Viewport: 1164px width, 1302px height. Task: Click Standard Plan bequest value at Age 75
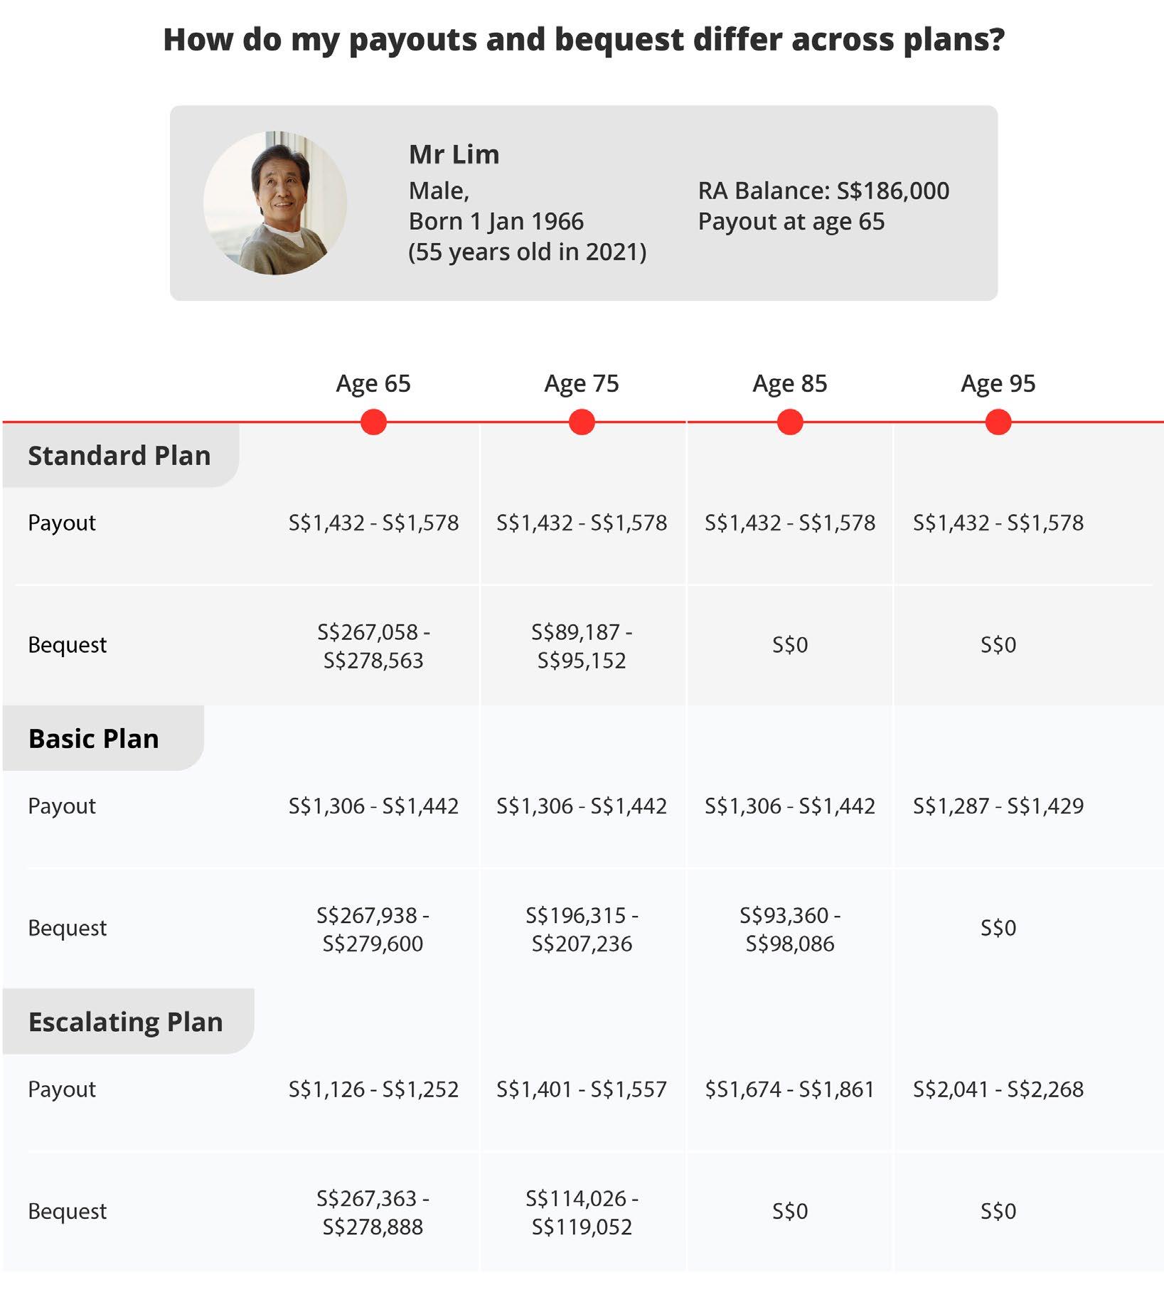(x=582, y=646)
